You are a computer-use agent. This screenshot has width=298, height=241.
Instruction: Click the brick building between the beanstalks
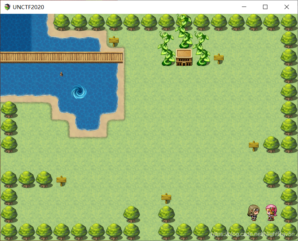click(x=184, y=57)
